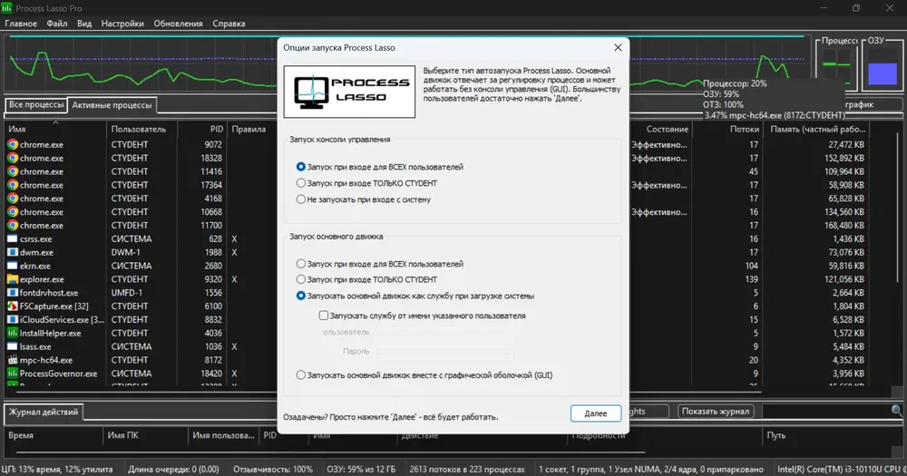Click the chrome.exe icon in row PID 11416
The width and height of the screenshot is (907, 476).
pyautogui.click(x=13, y=171)
